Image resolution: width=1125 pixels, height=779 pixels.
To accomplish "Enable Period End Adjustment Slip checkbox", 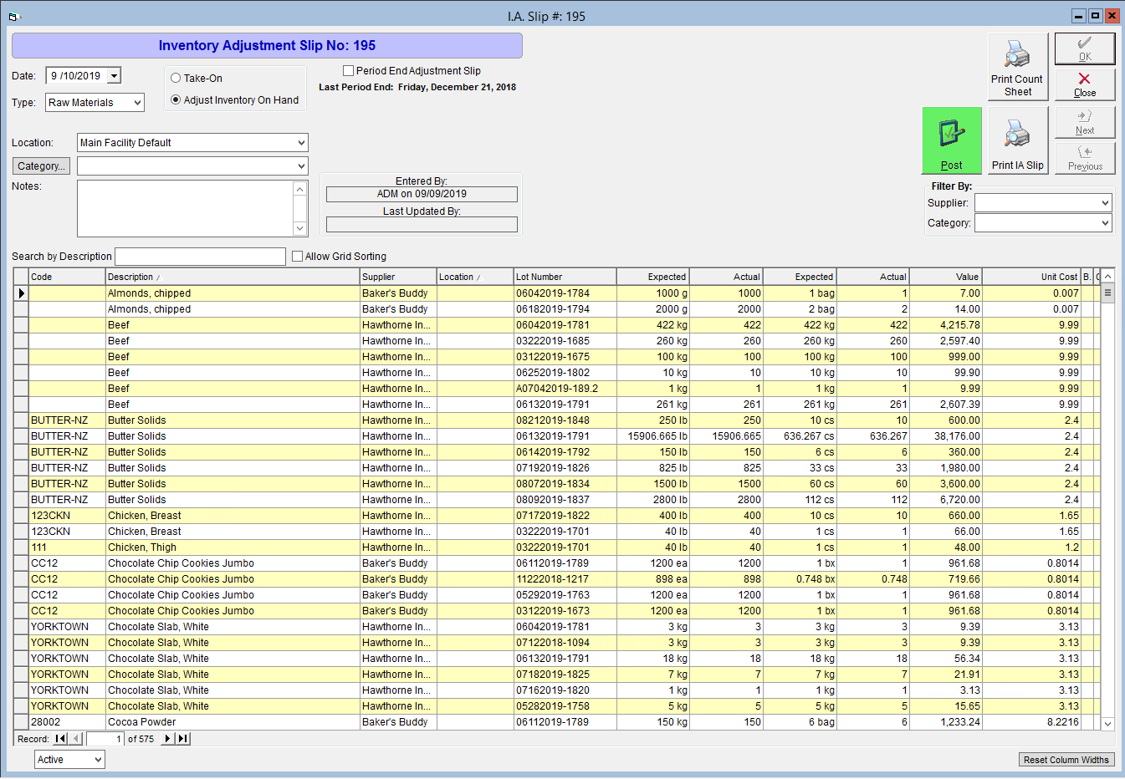I will [348, 71].
